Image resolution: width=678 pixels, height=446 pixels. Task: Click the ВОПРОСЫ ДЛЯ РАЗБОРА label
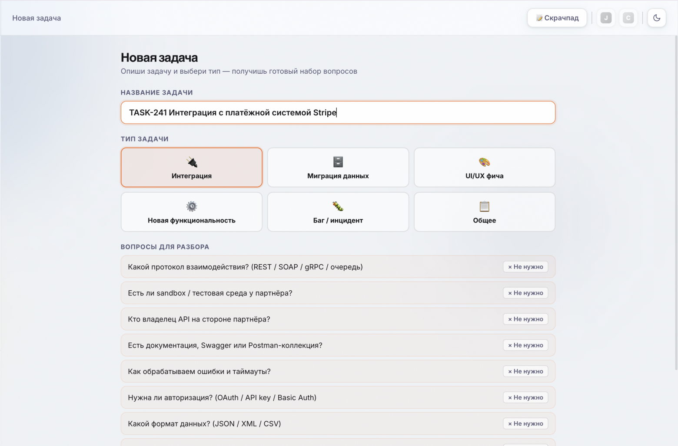pyautogui.click(x=165, y=247)
